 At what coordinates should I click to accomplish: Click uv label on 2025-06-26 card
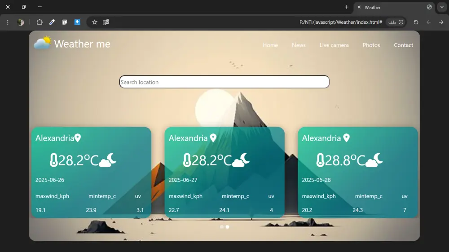[138, 196]
